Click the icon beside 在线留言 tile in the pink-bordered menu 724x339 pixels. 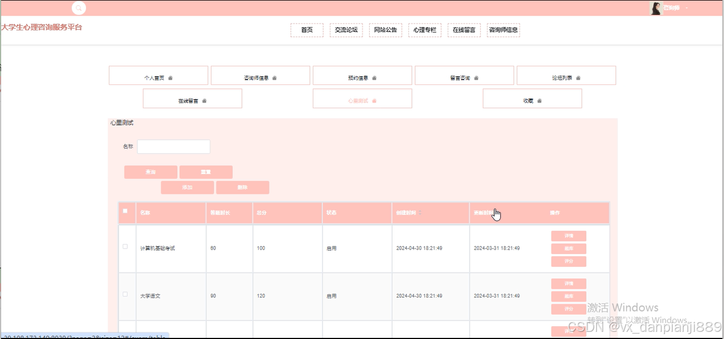204,101
